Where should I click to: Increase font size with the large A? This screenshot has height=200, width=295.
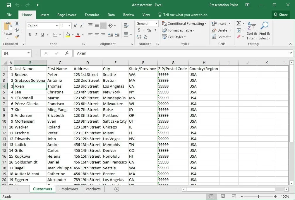click(x=75, y=26)
